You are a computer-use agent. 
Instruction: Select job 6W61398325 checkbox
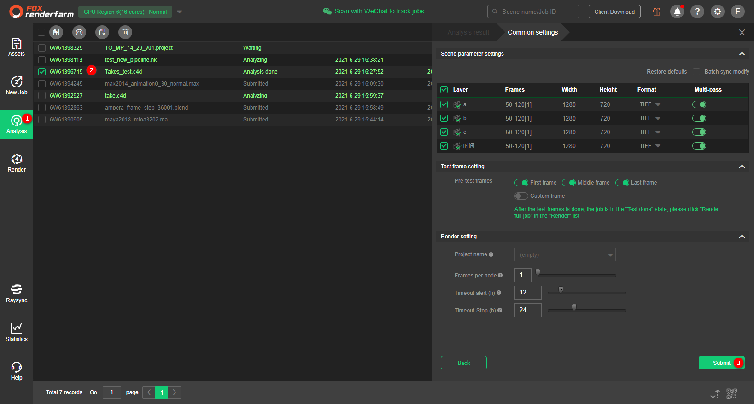[42, 48]
